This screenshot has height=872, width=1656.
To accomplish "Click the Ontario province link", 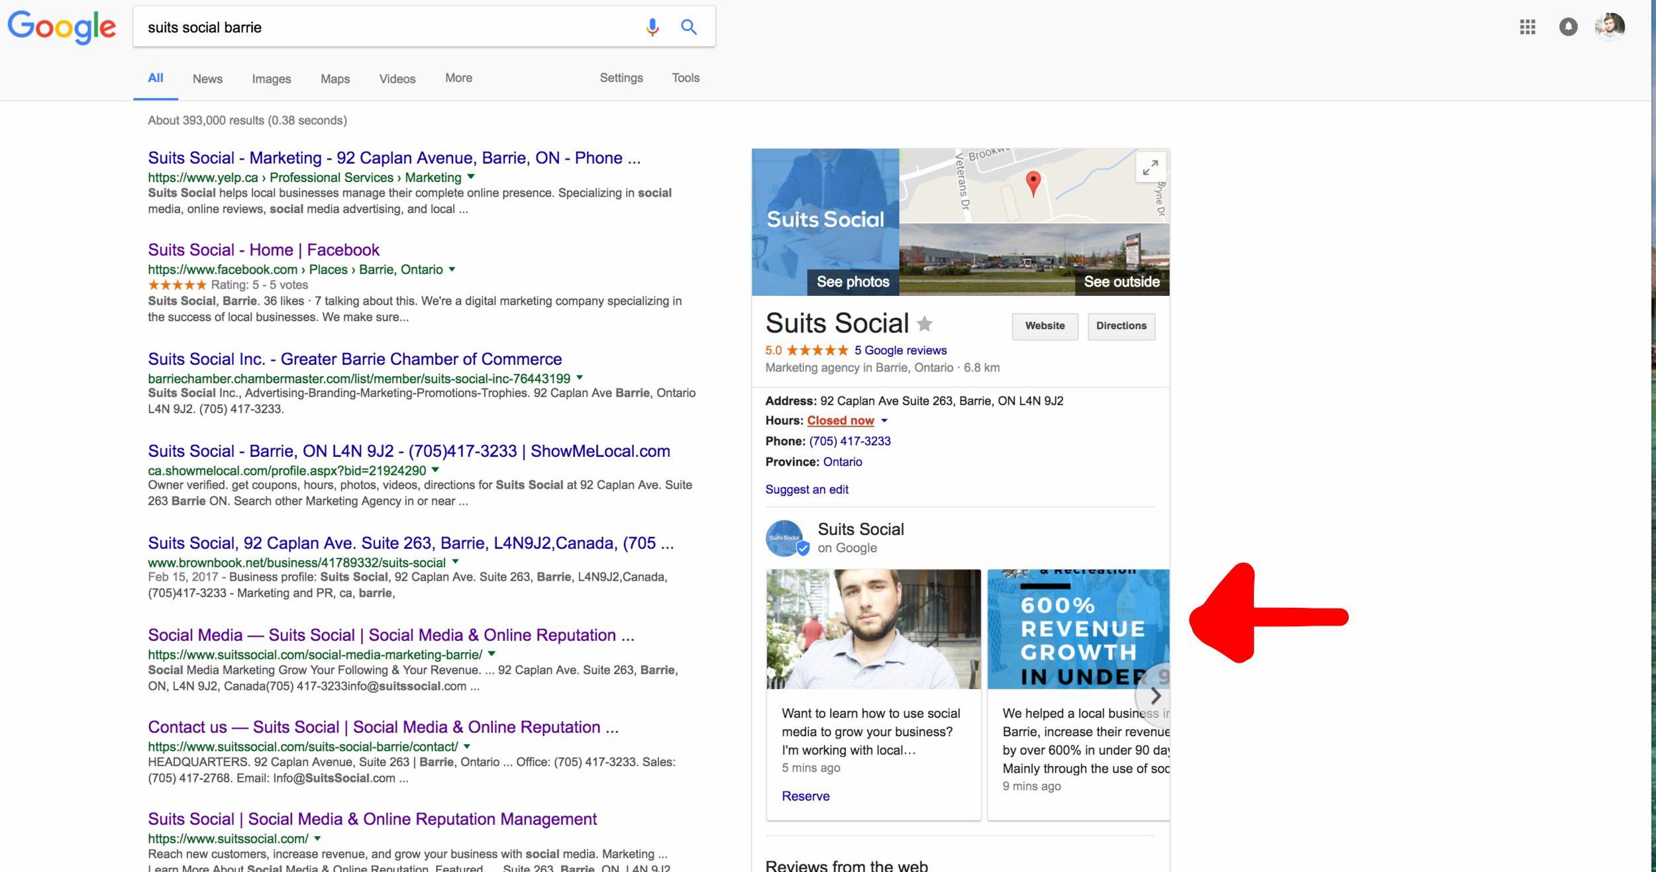I will click(x=843, y=462).
